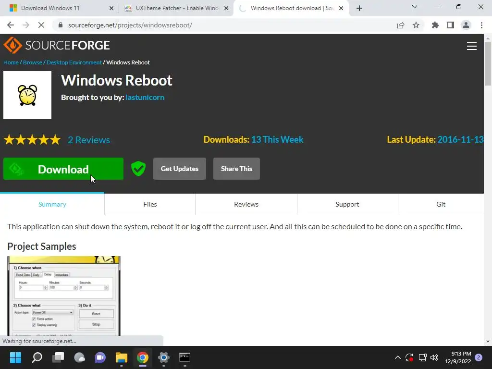
Task: Click the Chrome taskbar icon
Action: 142,357
